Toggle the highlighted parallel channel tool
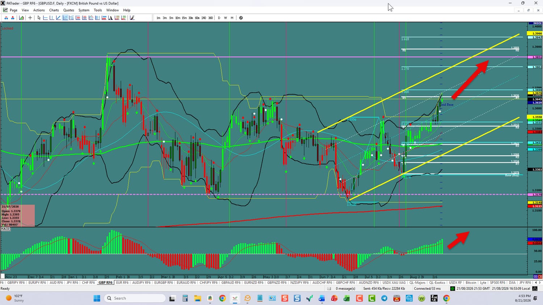543x305 pixels. click(65, 18)
